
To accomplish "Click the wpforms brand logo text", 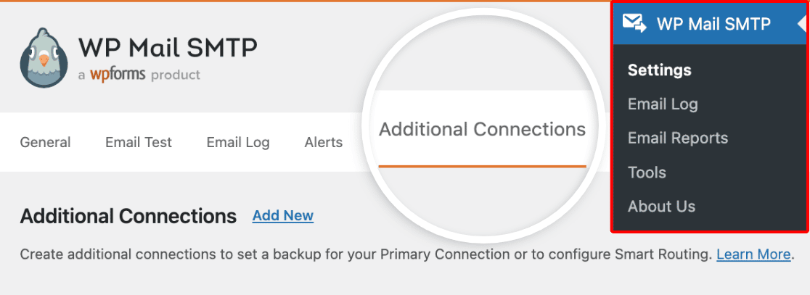I will (x=118, y=75).
